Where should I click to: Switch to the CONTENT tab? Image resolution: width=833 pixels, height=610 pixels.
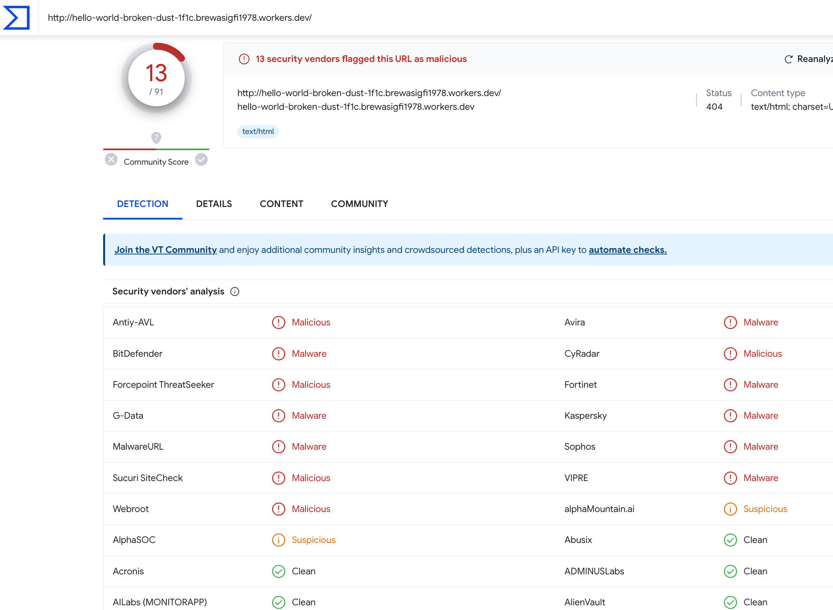pyautogui.click(x=282, y=204)
